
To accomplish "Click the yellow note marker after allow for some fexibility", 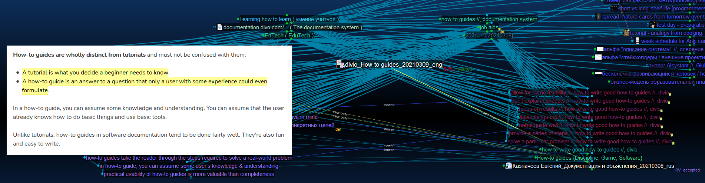I will coord(670,94).
